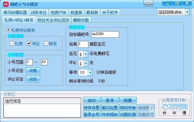Click the 中 speed label

[174, 113]
